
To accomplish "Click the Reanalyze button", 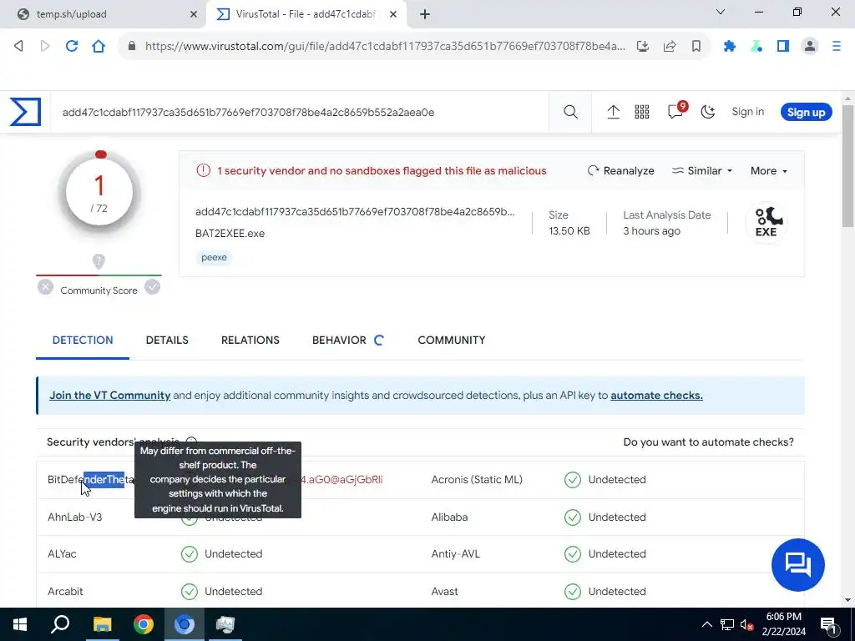I will (620, 170).
